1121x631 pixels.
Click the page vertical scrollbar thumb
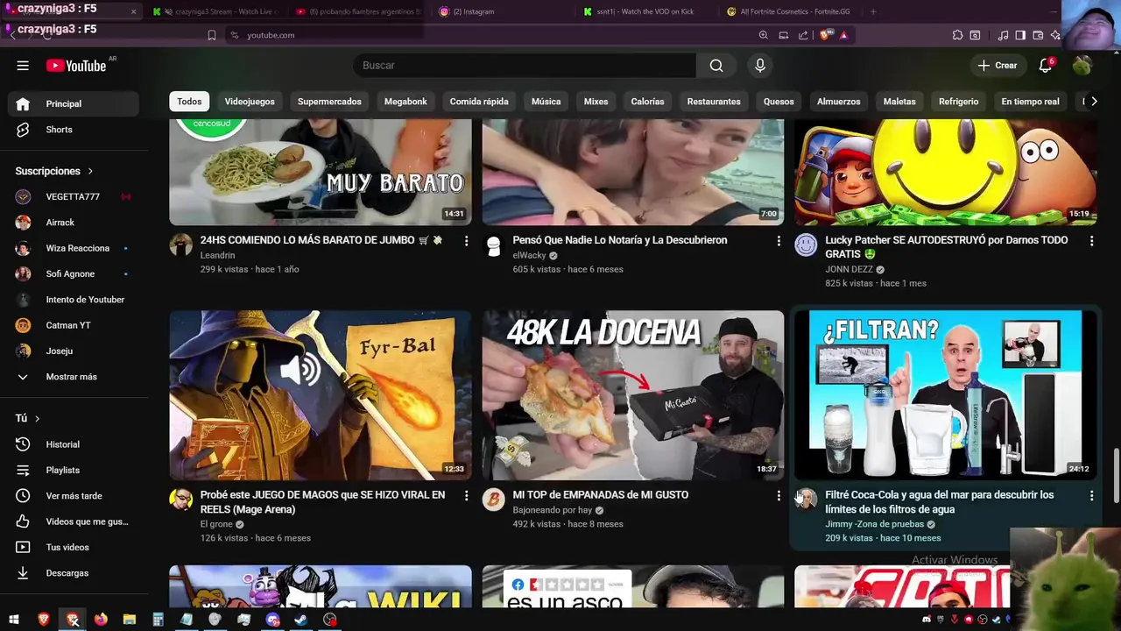click(1116, 476)
